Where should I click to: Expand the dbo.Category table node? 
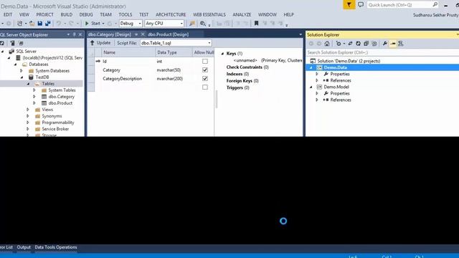click(34, 97)
